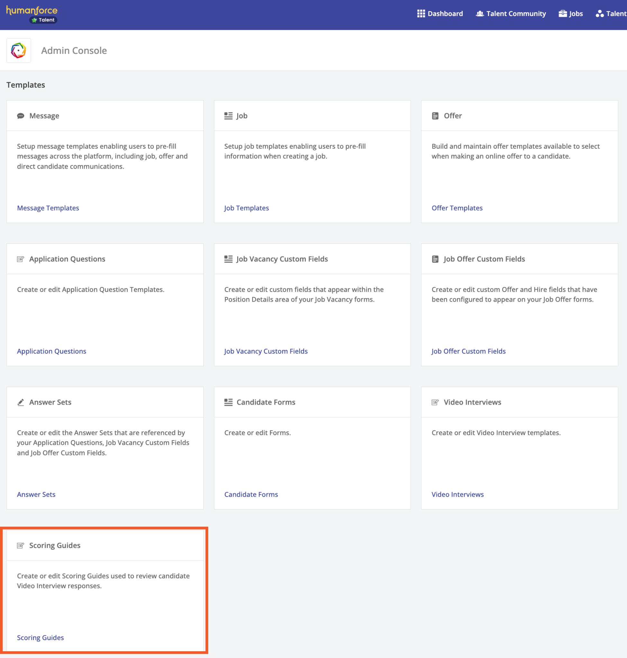This screenshot has height=658, width=627.
Task: Click the Offer card document icon
Action: tap(435, 116)
